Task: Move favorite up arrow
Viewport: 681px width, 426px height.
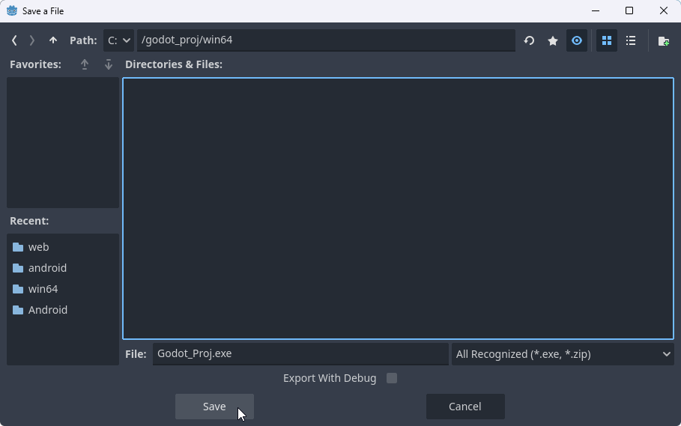Action: pos(85,64)
